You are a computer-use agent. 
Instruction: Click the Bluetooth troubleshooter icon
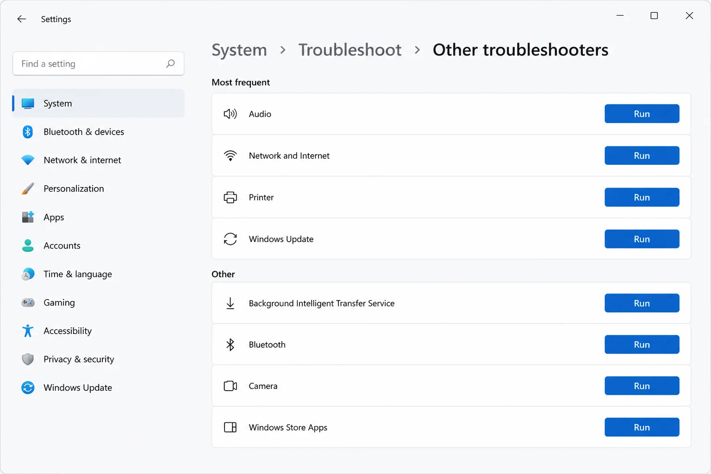[x=230, y=344]
